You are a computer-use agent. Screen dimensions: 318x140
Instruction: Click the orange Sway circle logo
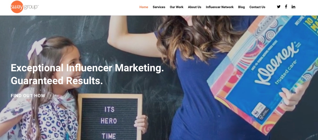click(17, 7)
